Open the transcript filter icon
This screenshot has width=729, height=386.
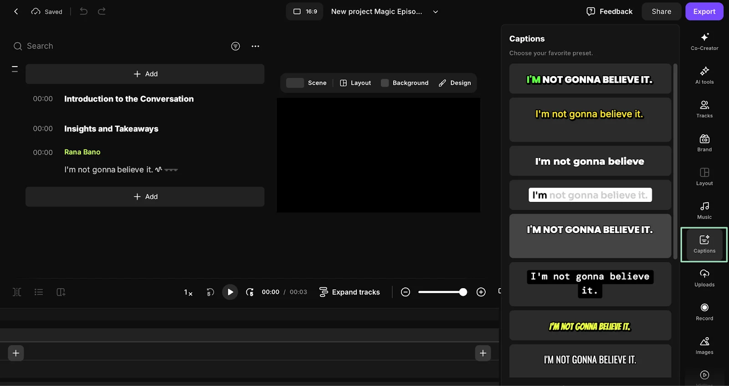(236, 46)
